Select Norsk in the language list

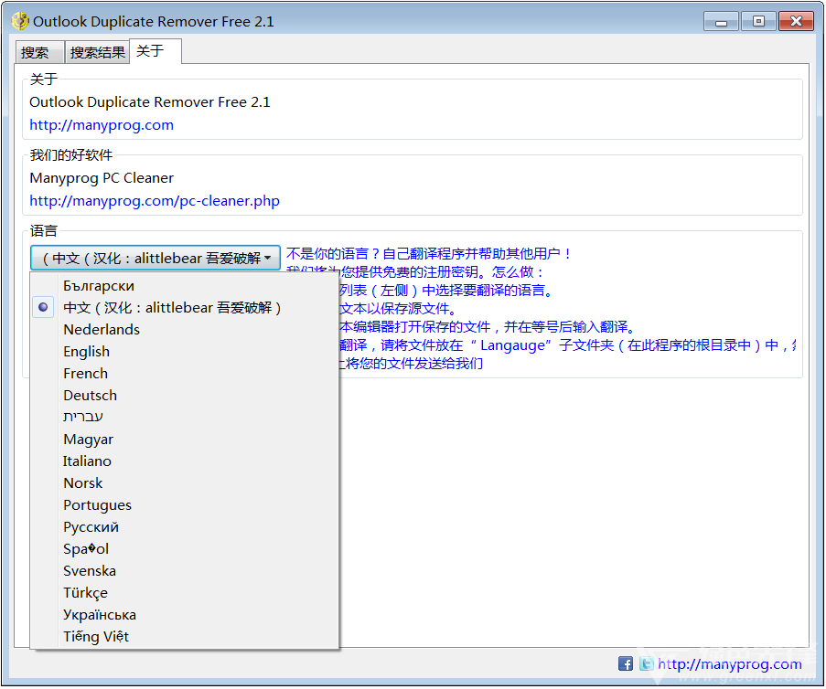(185, 483)
